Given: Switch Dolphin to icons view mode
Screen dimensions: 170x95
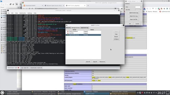Looking at the screenshot, I should [x=11, y=4].
